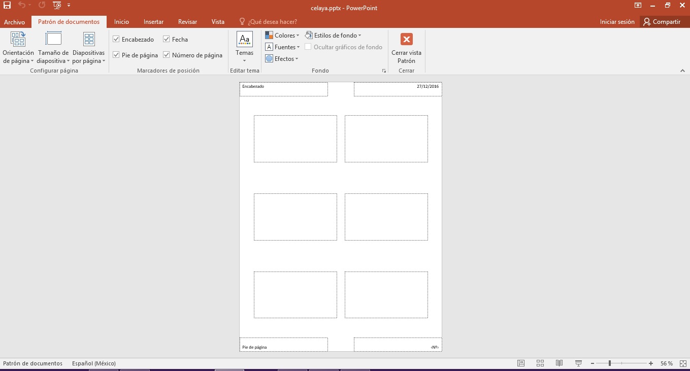Viewport: 690px width, 371px height.
Task: Click the Save icon in the title bar
Action: tap(7, 6)
